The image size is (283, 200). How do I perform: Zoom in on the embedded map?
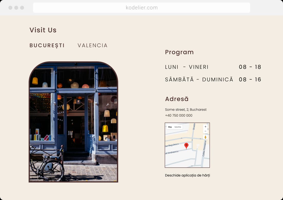(x=205, y=127)
